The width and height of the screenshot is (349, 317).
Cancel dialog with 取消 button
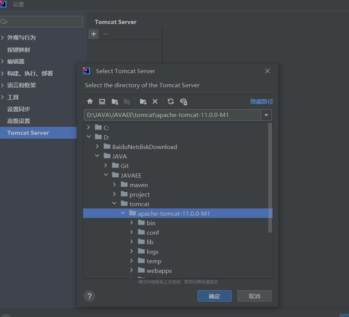pos(255,296)
